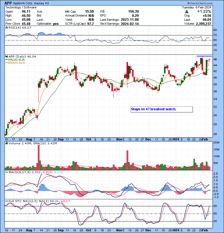The height and width of the screenshot is (233, 224).
Task: Select the High value 46.50
Action: tap(26, 16)
